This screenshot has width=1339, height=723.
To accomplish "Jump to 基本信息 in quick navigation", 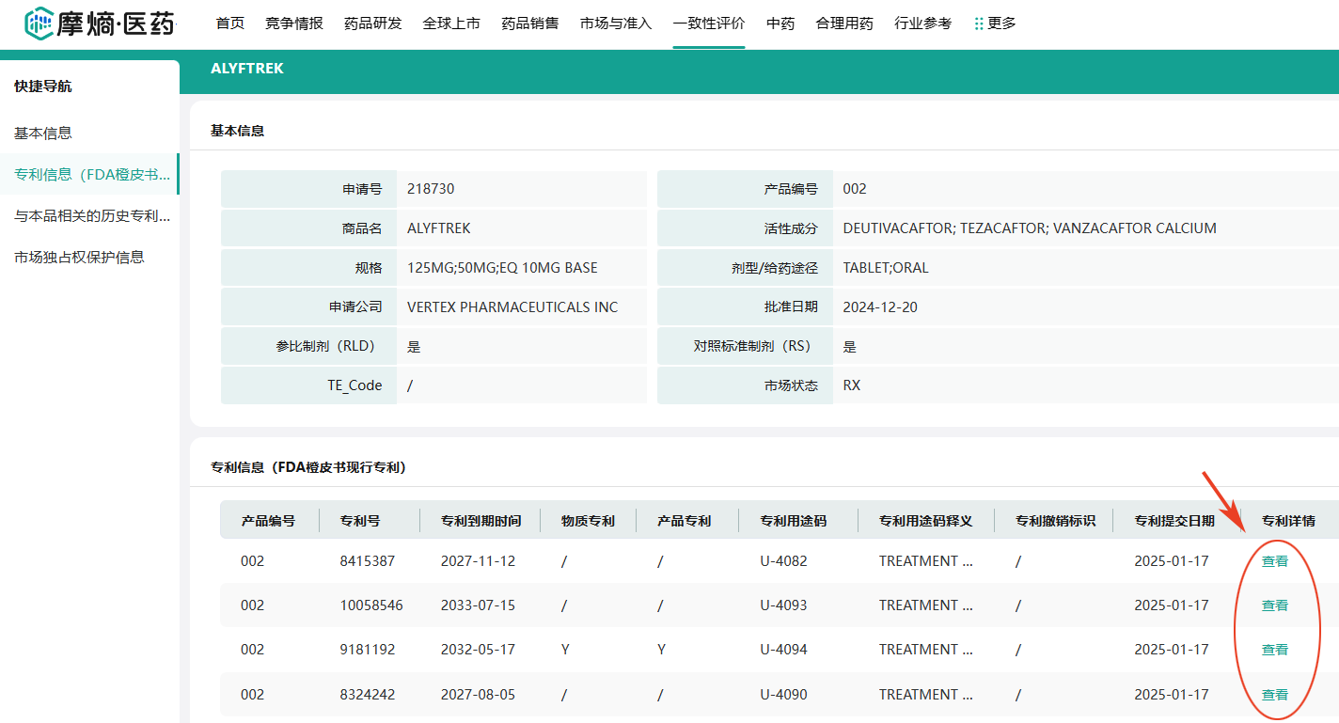I will (43, 134).
